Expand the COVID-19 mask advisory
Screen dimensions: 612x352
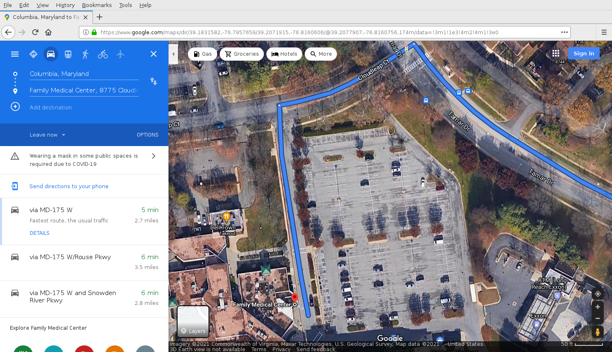(x=154, y=156)
